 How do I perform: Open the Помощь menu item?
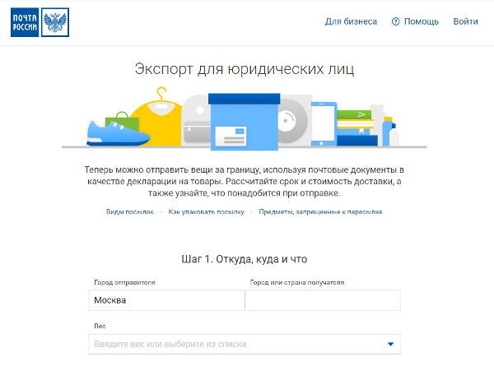[421, 21]
